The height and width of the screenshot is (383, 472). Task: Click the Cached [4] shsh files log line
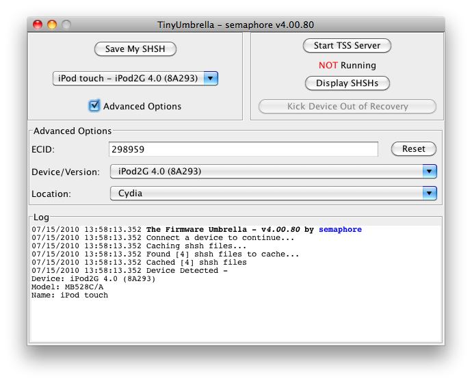coord(139,263)
